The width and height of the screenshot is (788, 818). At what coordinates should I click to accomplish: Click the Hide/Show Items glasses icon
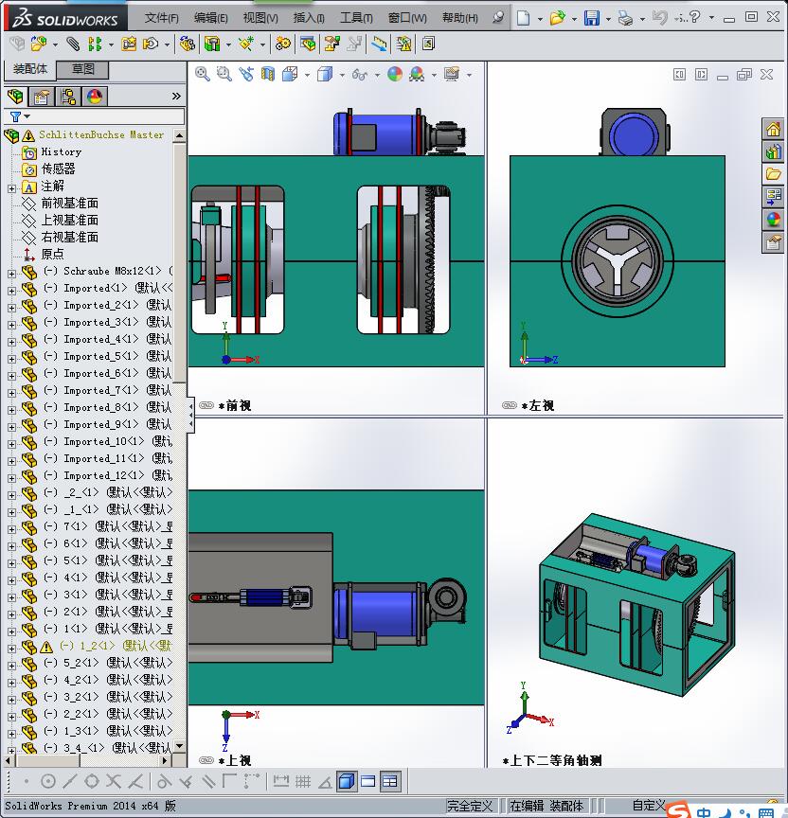pyautogui.click(x=360, y=75)
